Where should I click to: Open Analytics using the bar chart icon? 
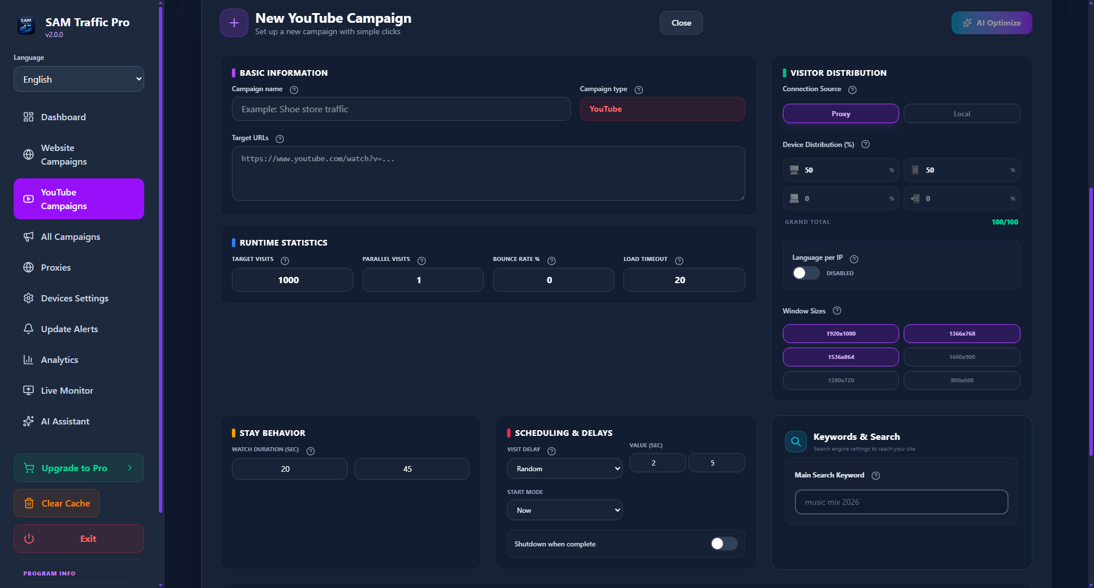[x=60, y=360]
